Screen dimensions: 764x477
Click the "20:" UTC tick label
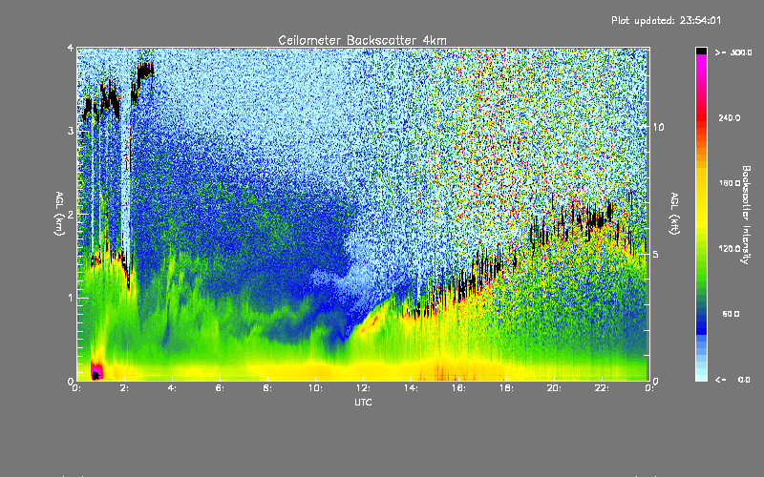click(554, 388)
